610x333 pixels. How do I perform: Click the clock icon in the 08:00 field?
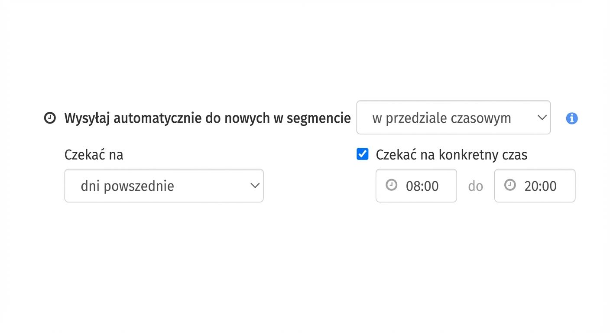point(391,185)
